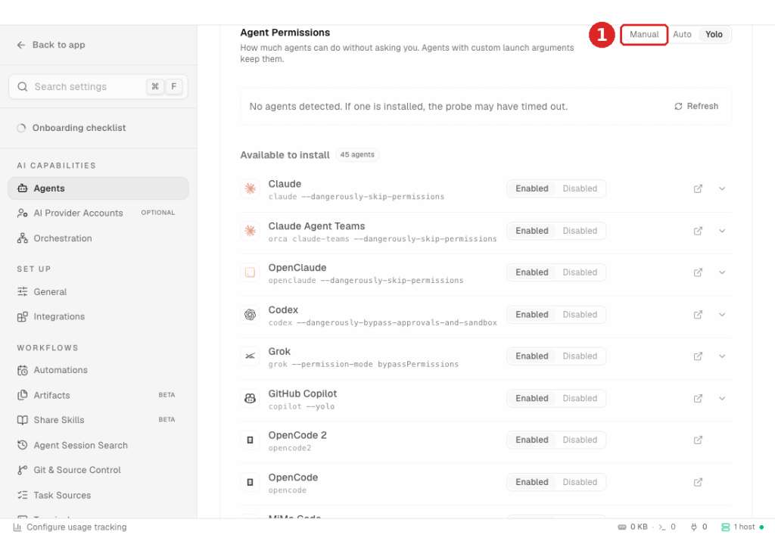Click the Claude Agent Teams logo icon

(250, 231)
